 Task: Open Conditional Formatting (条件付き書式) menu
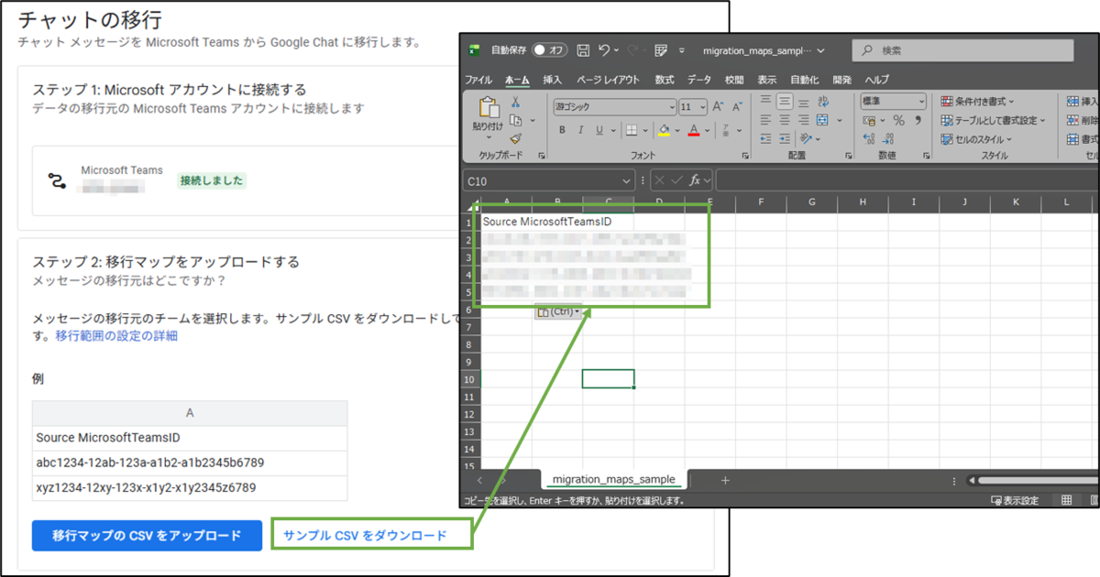pyautogui.click(x=978, y=102)
